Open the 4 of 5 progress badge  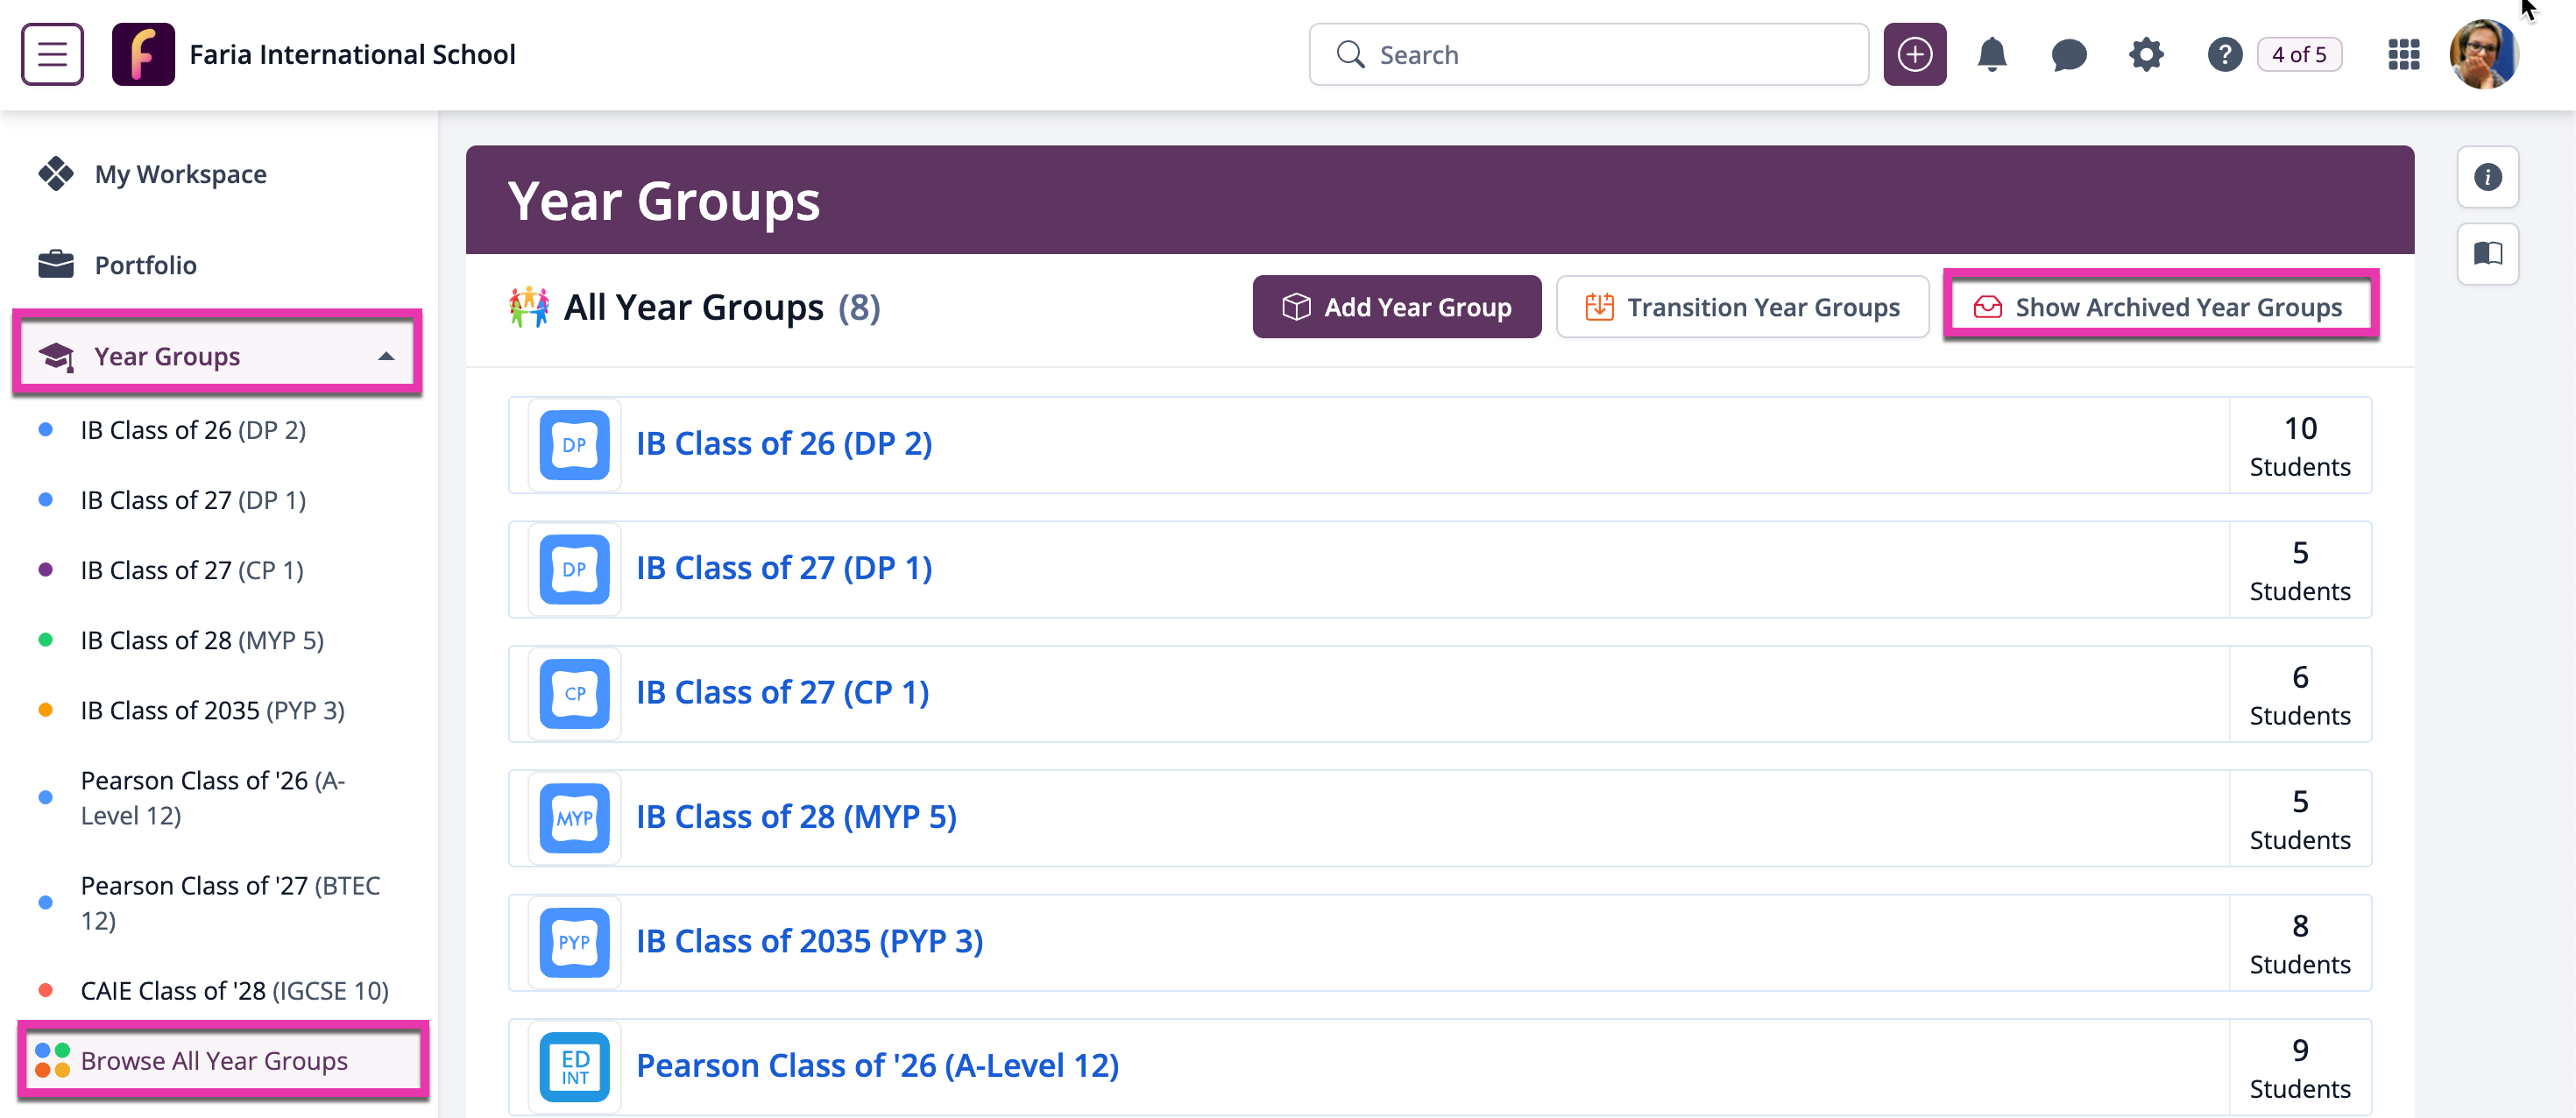tap(2298, 54)
